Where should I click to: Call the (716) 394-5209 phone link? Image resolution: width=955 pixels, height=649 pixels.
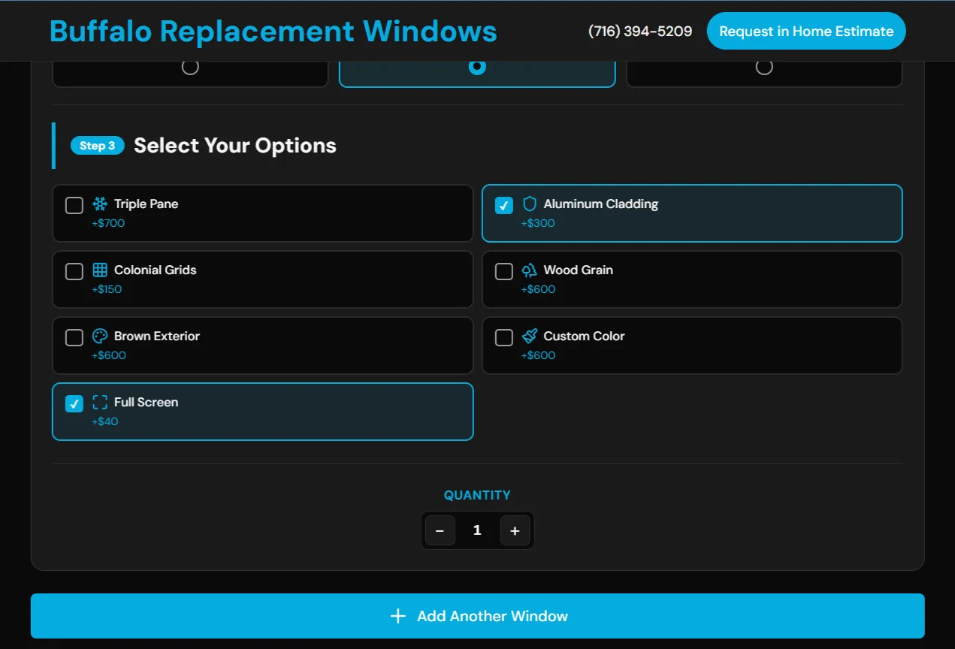640,31
